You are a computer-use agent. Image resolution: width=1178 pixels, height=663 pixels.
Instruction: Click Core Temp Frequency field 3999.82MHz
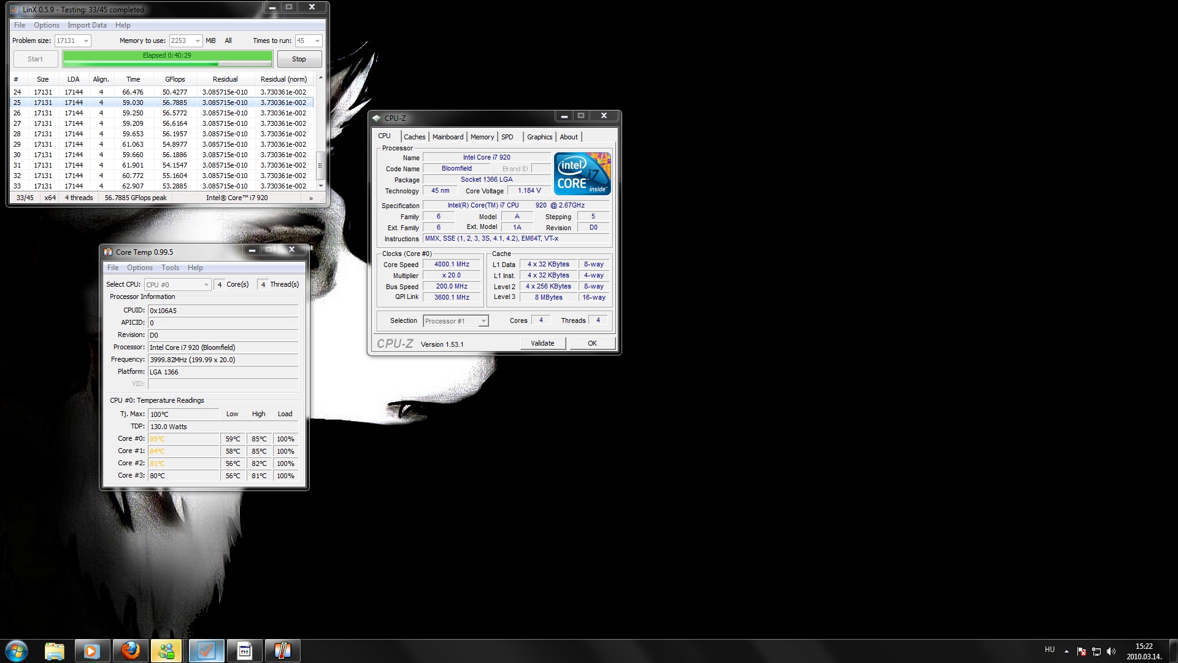pos(223,360)
